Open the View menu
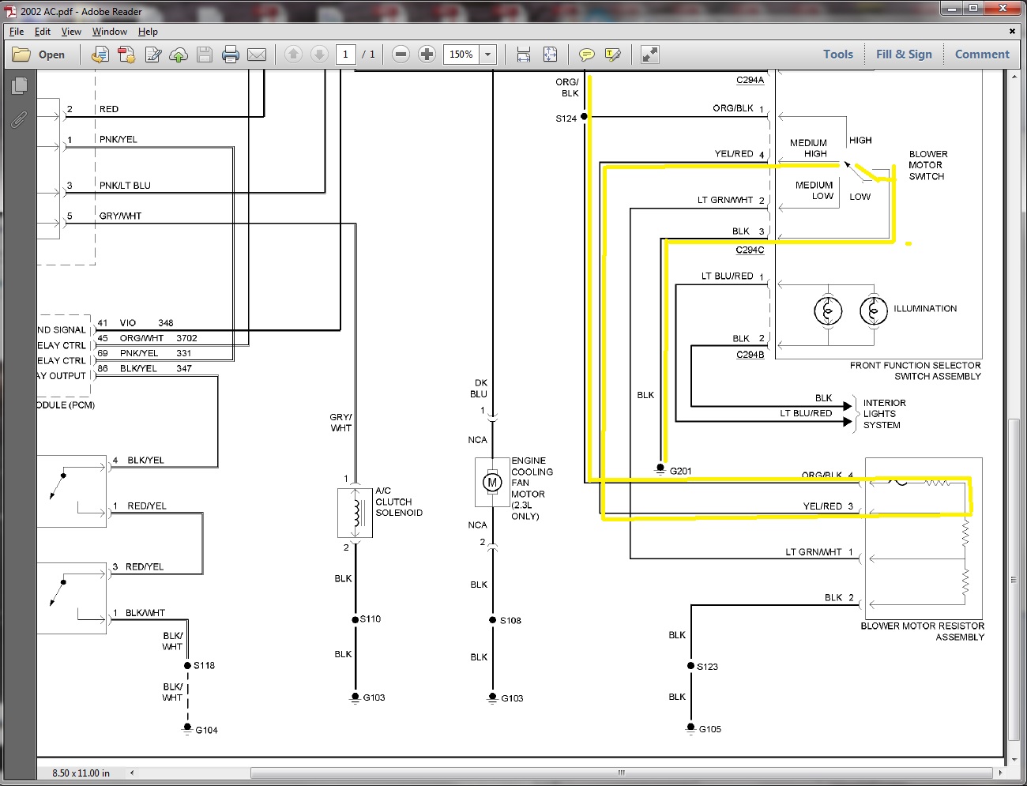The height and width of the screenshot is (786, 1027). tap(71, 32)
